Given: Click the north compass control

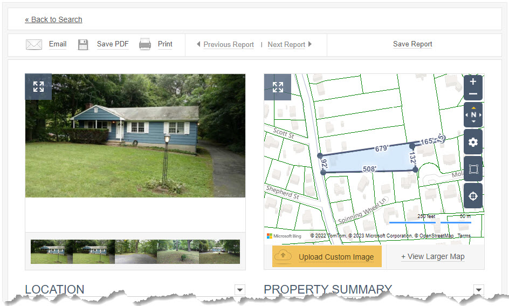Looking at the screenshot, I should click(473, 114).
